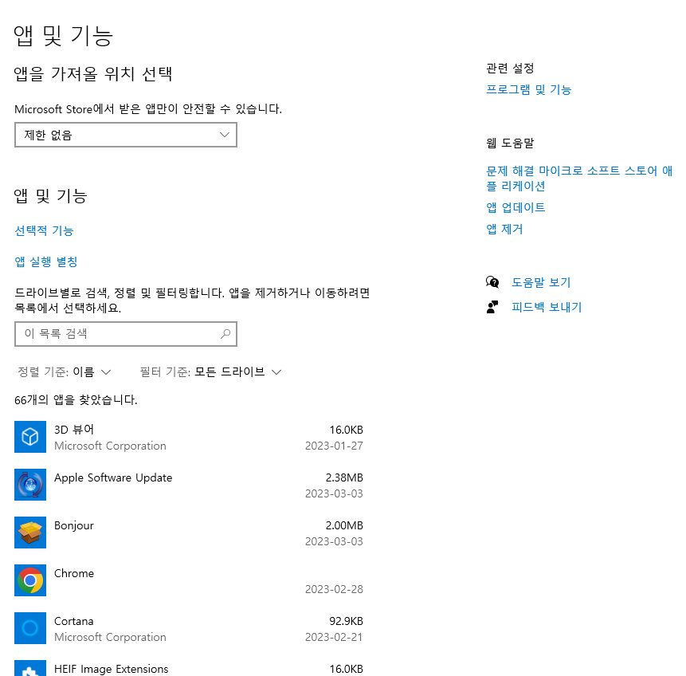Select the Apple Software Update name
Viewport: 686px width, 676px height.
coord(113,478)
